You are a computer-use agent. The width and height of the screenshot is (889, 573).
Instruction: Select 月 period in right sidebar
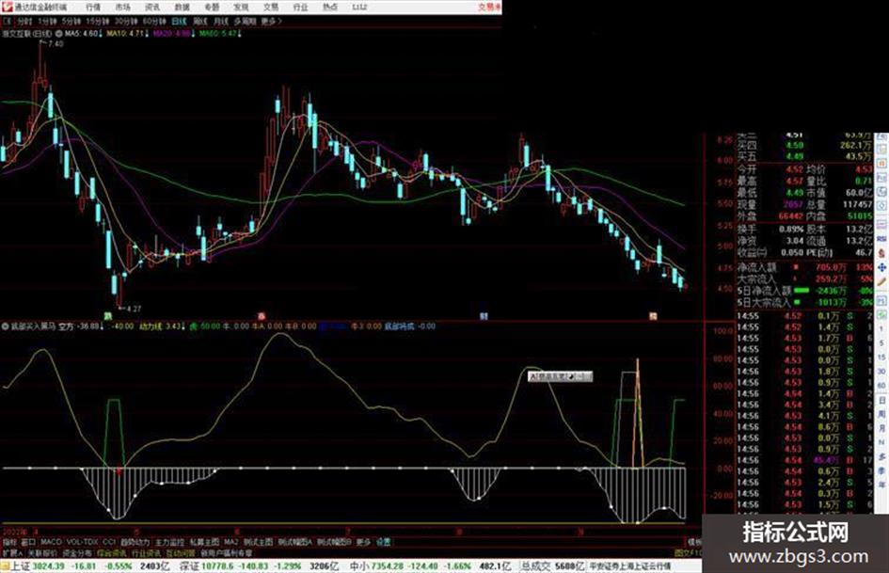click(x=881, y=429)
